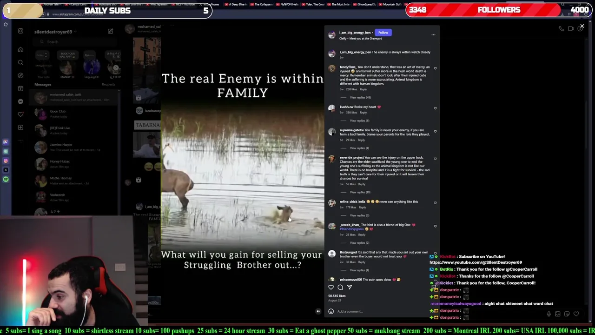Viewport: 595px width, 335px height.
Task: Click the #friendshipgoals hashtag
Action: [x=352, y=229]
